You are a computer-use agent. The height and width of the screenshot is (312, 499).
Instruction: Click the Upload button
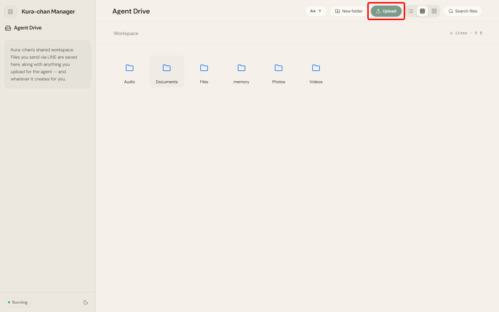[386, 11]
